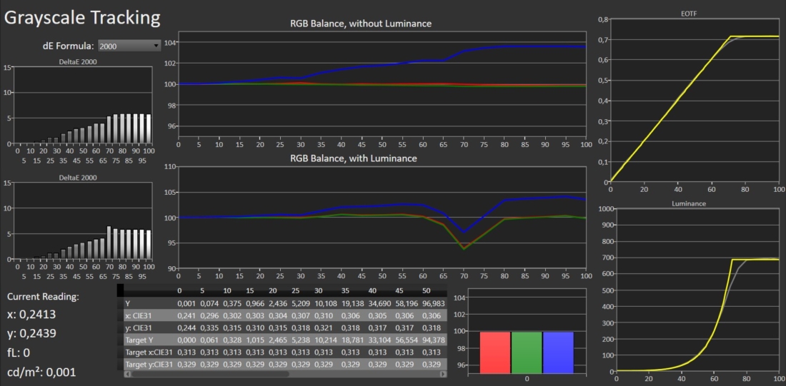This screenshot has height=386, width=786.
Task: Click 'RGB Balance, without Luminance' chart title
Action: click(361, 24)
